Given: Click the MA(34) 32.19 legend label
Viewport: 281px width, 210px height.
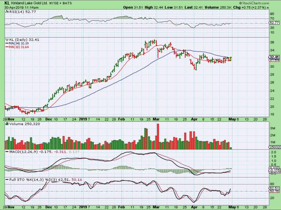Looking at the screenshot, I should 19,43.
